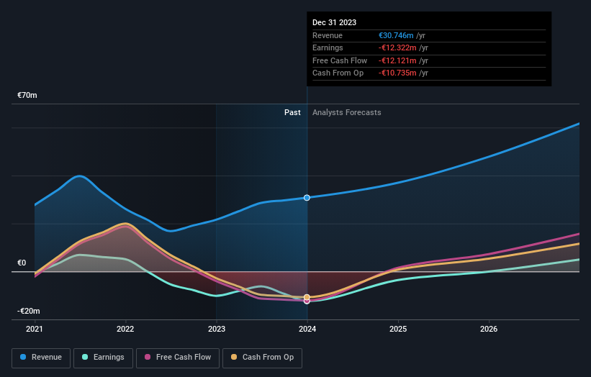Screen dimensions: 591x377
Task: Click the blue Revenue data point at 2024
Action: (x=307, y=198)
